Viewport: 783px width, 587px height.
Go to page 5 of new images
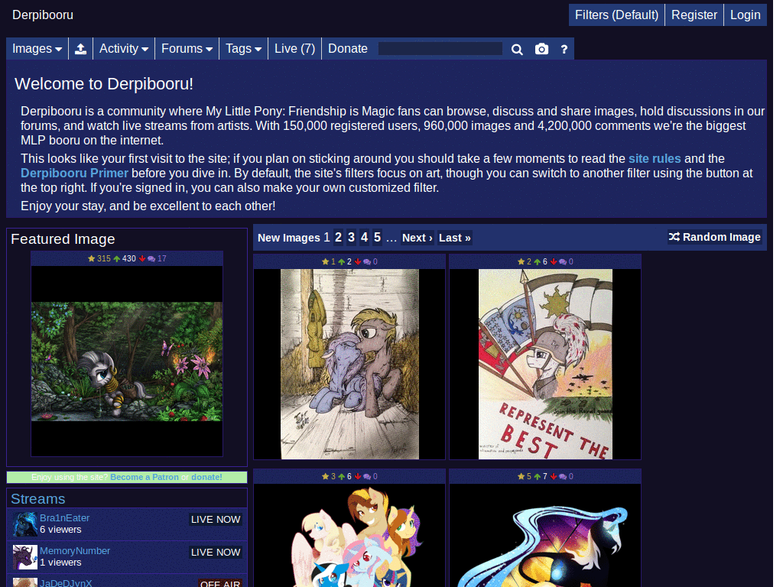pos(377,237)
